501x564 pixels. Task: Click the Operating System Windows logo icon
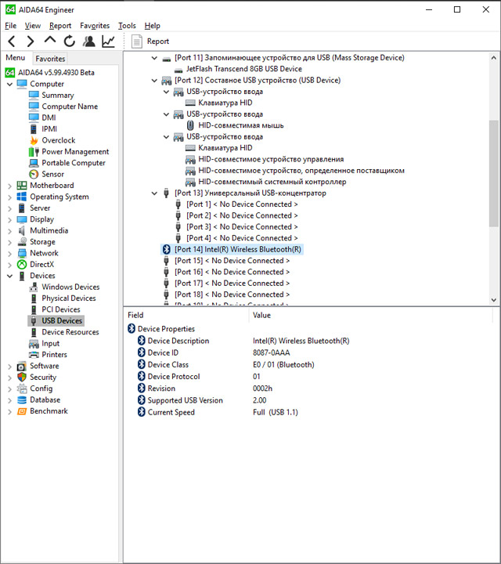(x=22, y=197)
